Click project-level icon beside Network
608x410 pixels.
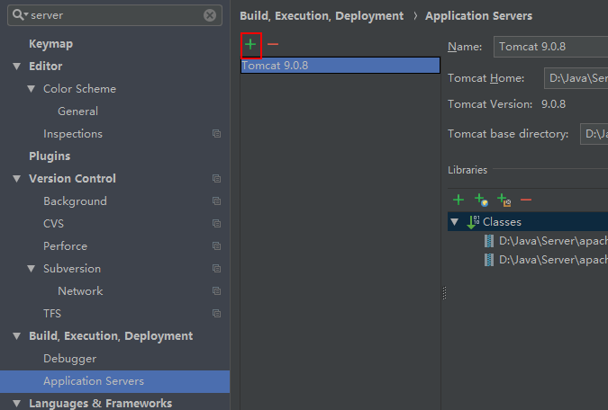point(217,290)
